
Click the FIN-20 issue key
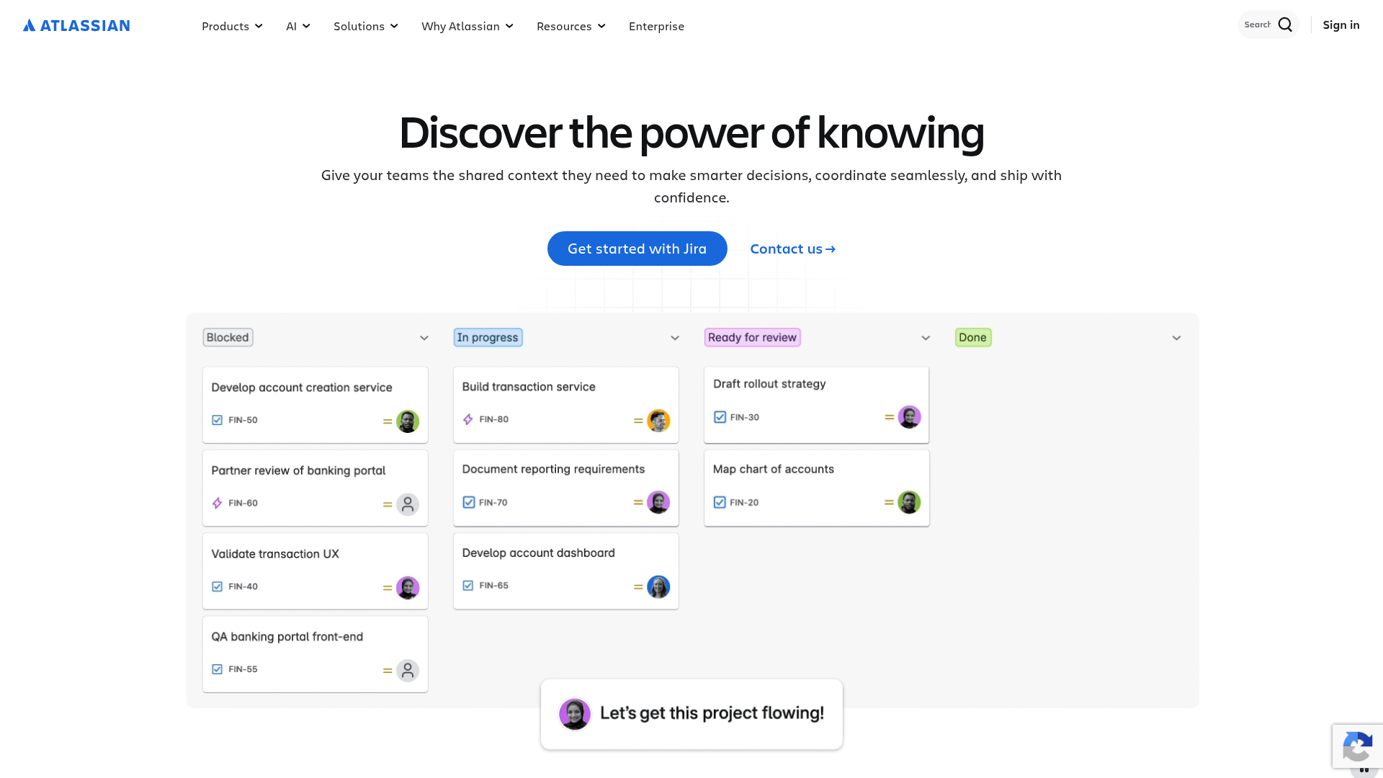coord(744,502)
